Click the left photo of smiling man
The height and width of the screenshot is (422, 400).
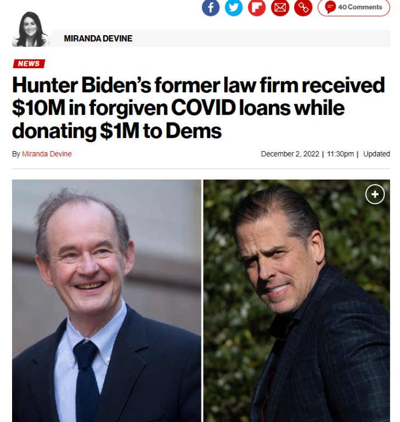click(106, 301)
